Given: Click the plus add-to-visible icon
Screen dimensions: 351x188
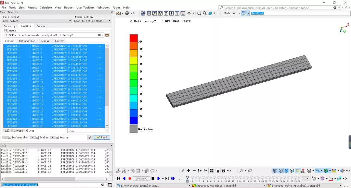Looking at the screenshot, I should (188, 171).
